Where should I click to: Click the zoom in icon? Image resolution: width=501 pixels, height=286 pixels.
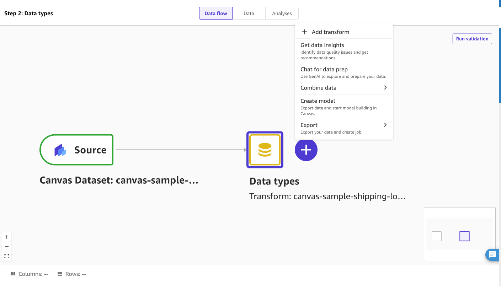pos(6,237)
